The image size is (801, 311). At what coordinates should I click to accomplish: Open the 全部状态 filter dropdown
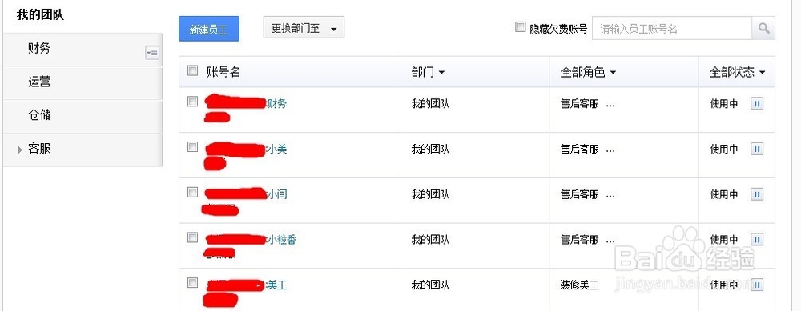click(x=737, y=73)
